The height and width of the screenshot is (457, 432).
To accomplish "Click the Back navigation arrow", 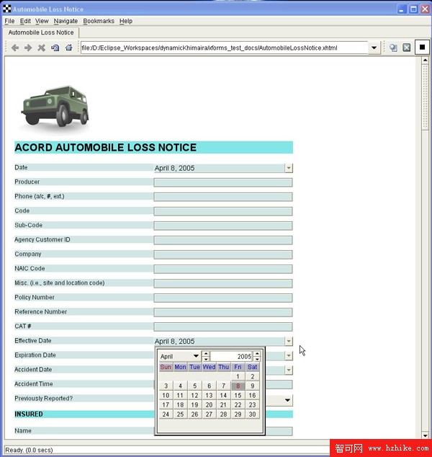I will click(x=15, y=48).
